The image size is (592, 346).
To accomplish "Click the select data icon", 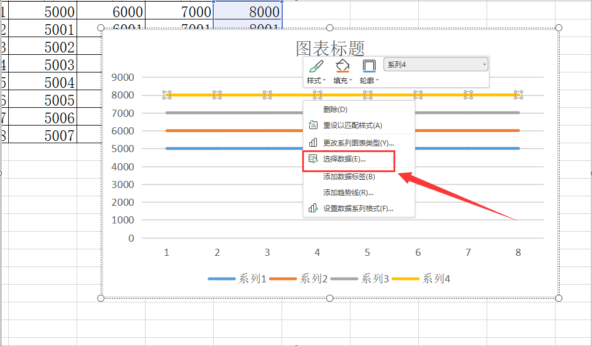I will 313,159.
